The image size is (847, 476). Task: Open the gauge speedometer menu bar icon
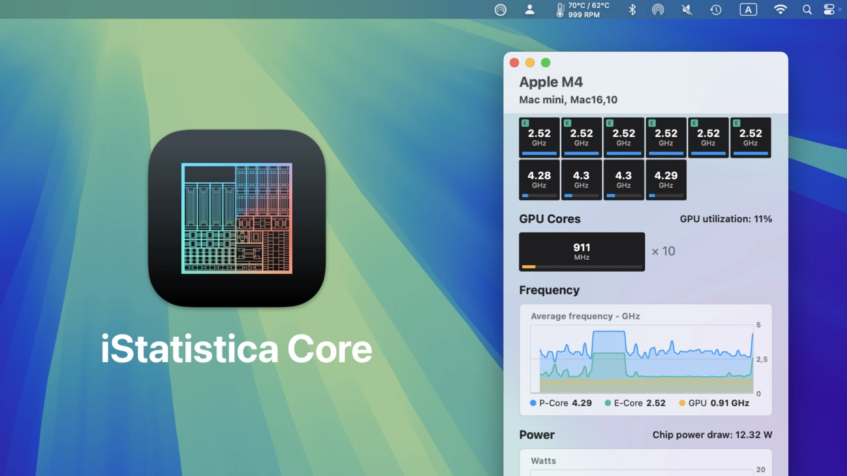pos(500,9)
